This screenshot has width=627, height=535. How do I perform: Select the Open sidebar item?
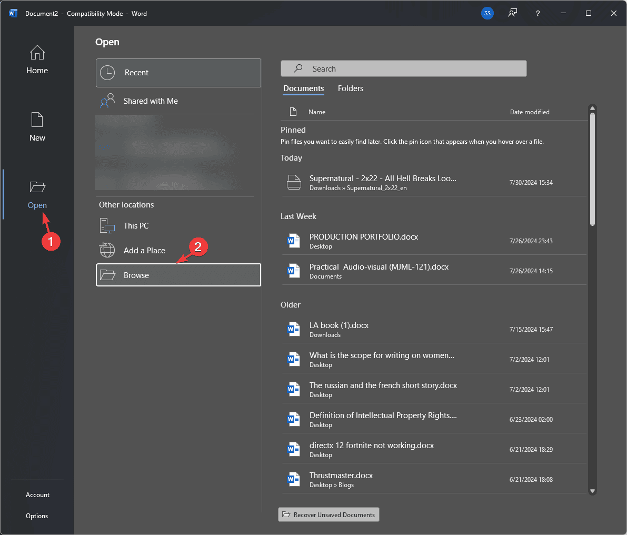pos(37,194)
